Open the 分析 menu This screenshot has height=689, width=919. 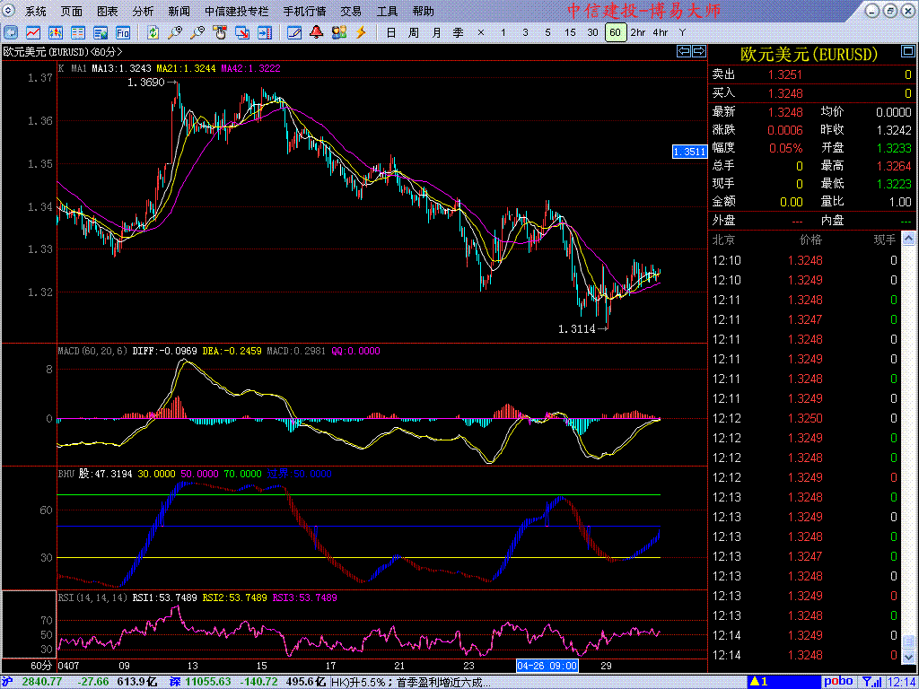143,12
